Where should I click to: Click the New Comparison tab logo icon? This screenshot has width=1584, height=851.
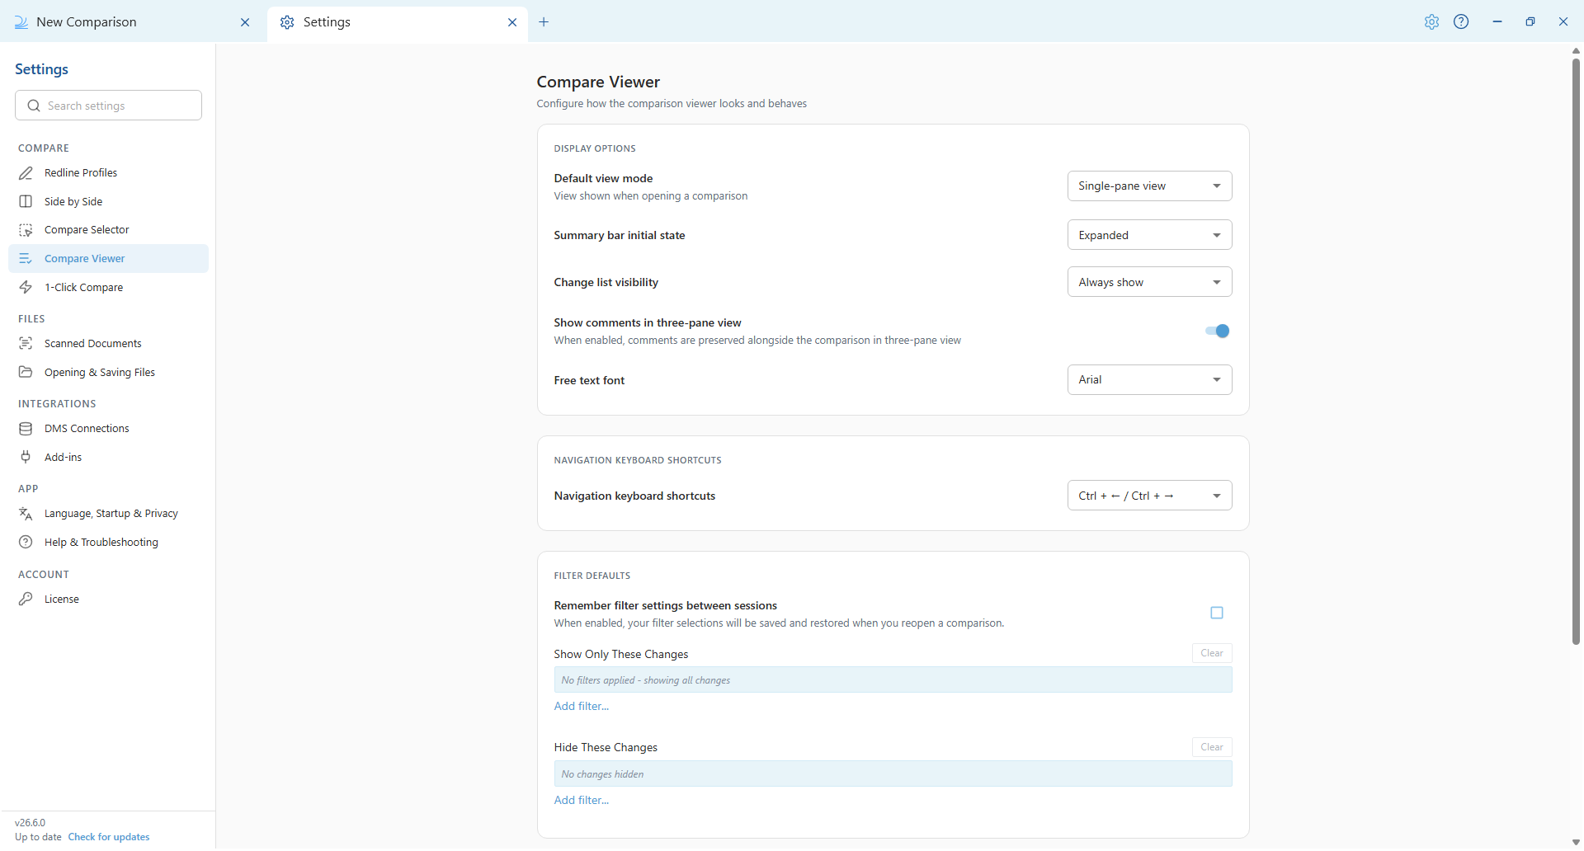(21, 22)
